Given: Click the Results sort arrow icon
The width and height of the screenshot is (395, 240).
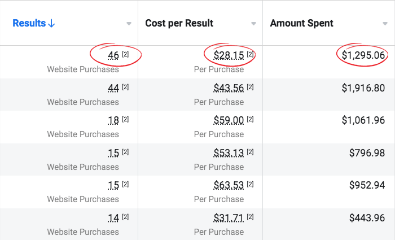Looking at the screenshot, I should tap(52, 23).
